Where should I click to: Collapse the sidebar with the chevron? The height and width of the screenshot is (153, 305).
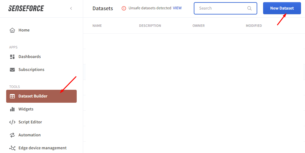coord(71,8)
